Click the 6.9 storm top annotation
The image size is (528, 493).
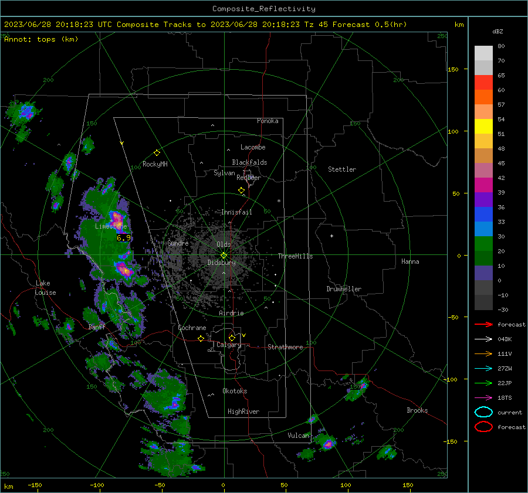[124, 238]
